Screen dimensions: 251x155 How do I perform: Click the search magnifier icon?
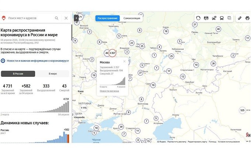pyautogui.click(x=56, y=18)
